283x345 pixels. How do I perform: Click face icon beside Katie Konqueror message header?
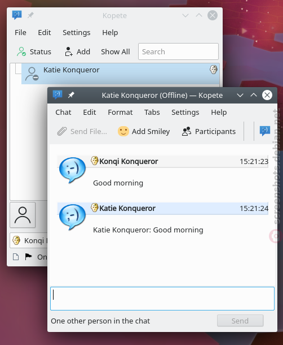point(95,208)
